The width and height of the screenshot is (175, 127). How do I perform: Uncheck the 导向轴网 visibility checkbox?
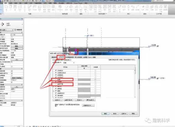[56, 95]
